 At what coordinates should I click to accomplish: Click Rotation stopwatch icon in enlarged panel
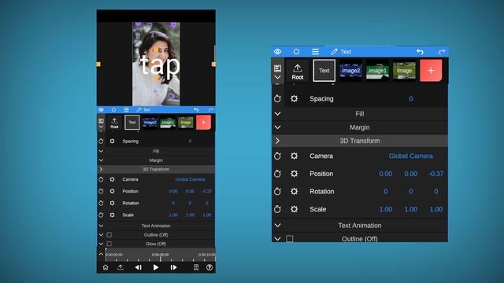277,192
